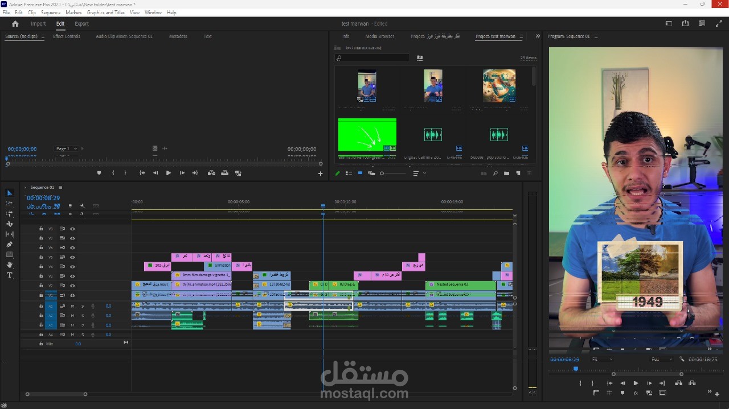Image resolution: width=729 pixels, height=409 pixels.
Task: Open the Source monitor Page 1 dropdown
Action: click(x=67, y=148)
